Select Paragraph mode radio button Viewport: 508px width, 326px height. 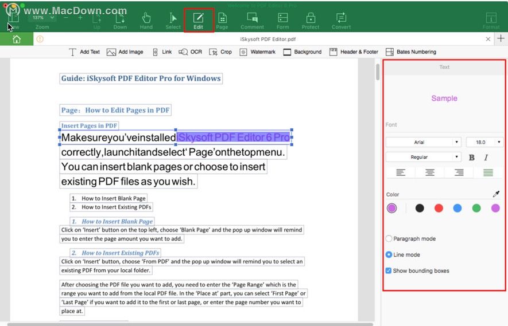tap(389, 239)
